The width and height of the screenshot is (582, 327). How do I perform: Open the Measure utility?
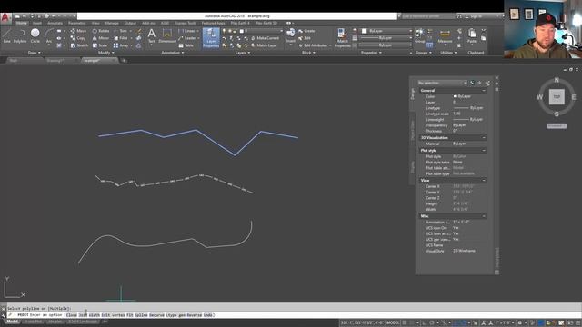(445, 36)
